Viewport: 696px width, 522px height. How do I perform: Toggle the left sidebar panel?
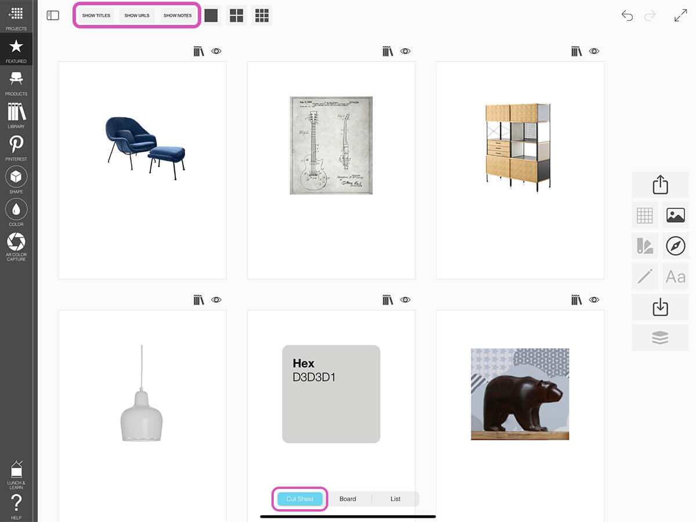(53, 16)
